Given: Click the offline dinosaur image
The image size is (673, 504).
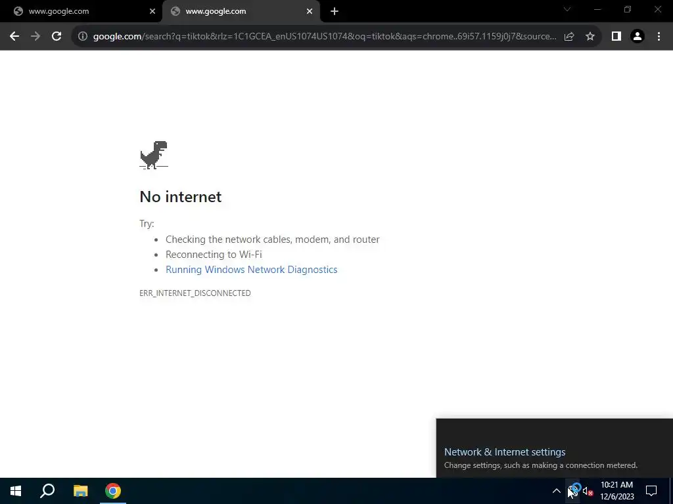Looking at the screenshot, I should [x=154, y=155].
